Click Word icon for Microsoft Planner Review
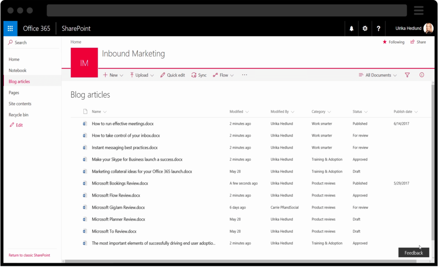This screenshot has width=438, height=267. pyautogui.click(x=85, y=219)
